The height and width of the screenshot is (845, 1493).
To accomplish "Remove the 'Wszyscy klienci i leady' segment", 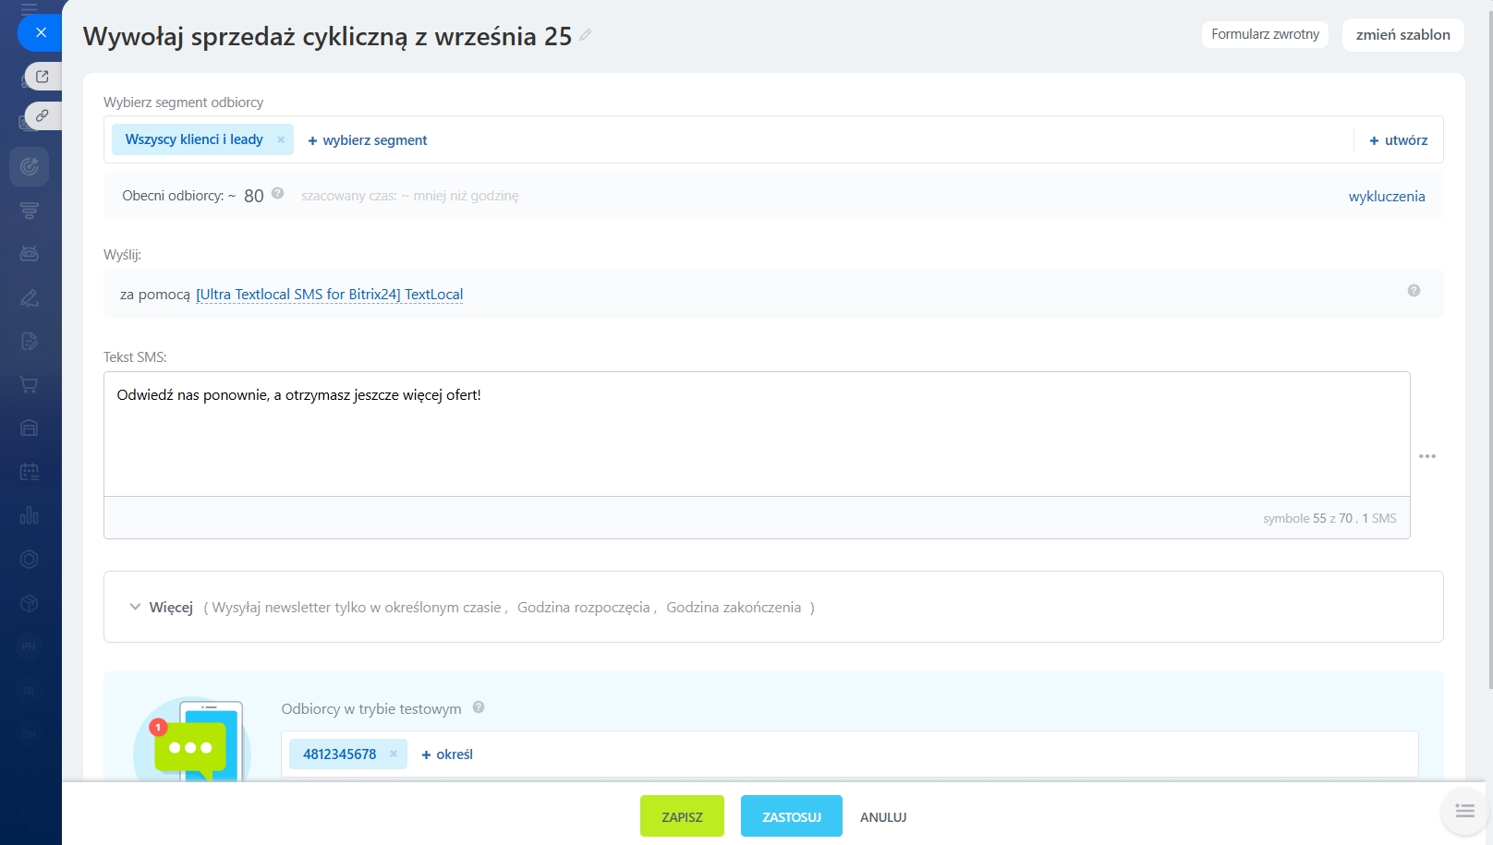I will point(281,139).
